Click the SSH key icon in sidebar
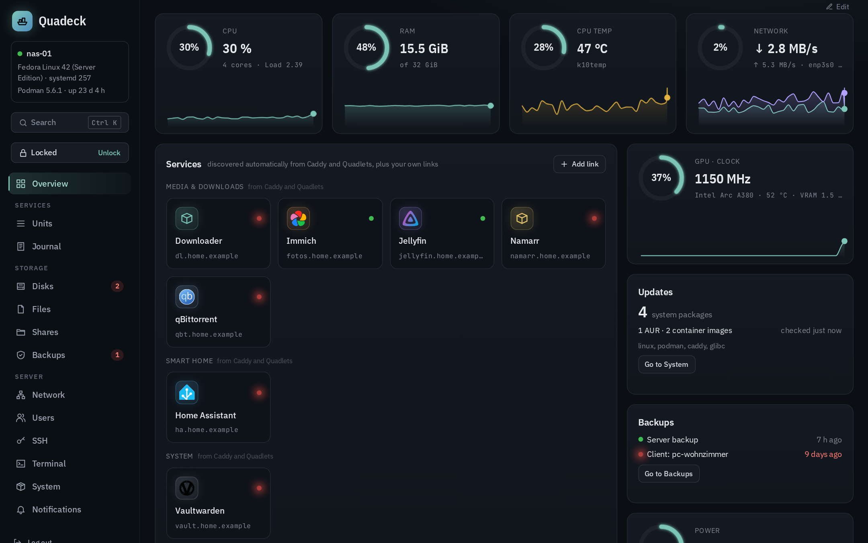Viewport: 868px width, 543px height. click(x=21, y=441)
